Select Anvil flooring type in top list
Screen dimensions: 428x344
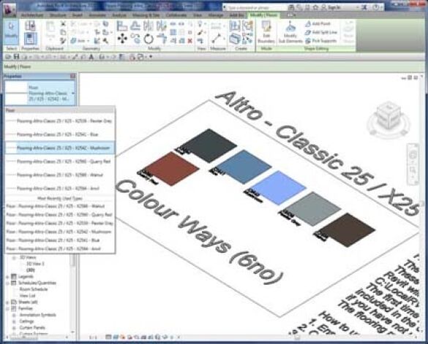pyautogui.click(x=60, y=188)
